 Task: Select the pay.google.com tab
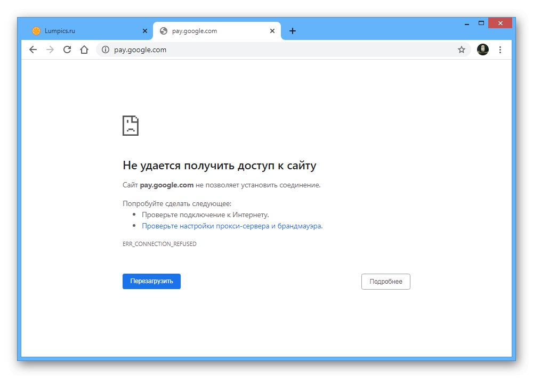208,31
